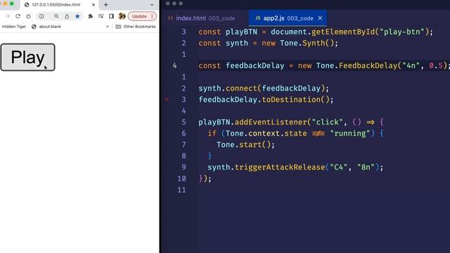This screenshot has width=450, height=253.
Task: Click synth.connect(feedbackDelay) line
Action: tap(264, 89)
